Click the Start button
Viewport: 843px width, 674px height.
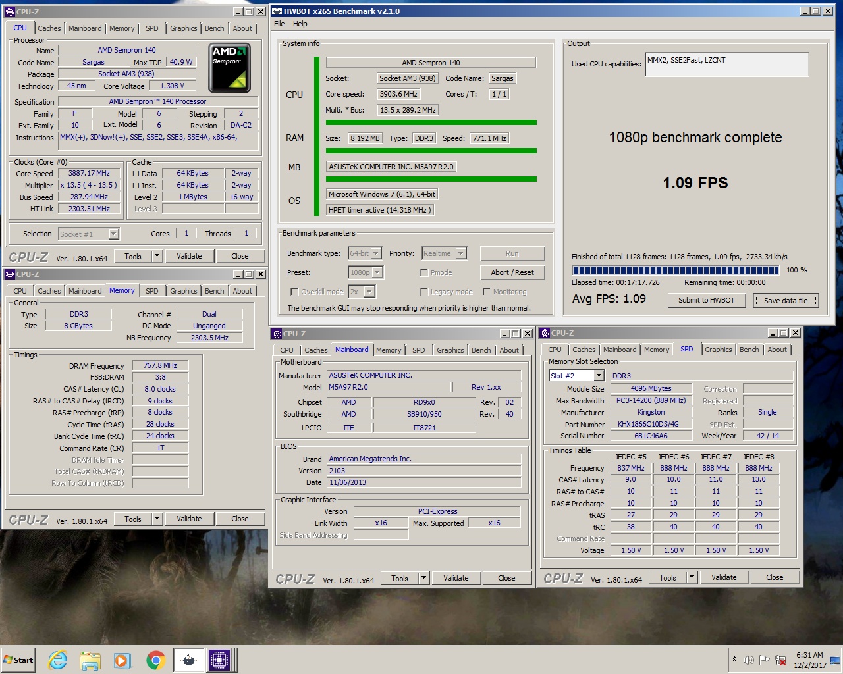click(x=18, y=660)
